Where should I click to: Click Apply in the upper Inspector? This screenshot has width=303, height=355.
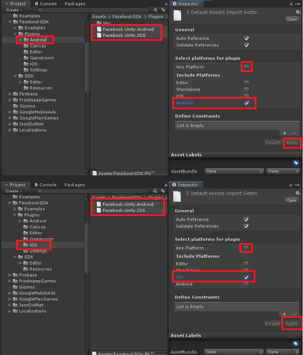[x=292, y=143]
